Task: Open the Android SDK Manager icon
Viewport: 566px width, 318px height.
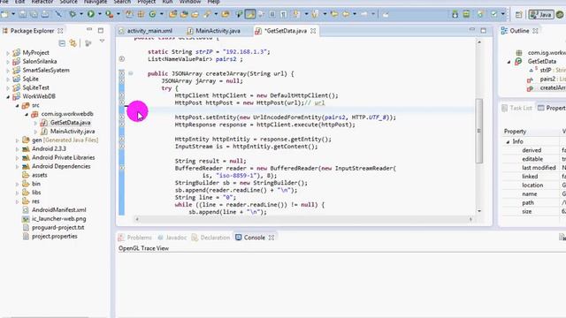Action: 455,14
